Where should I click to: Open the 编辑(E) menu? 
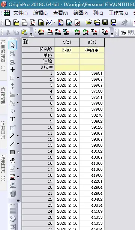40,13
